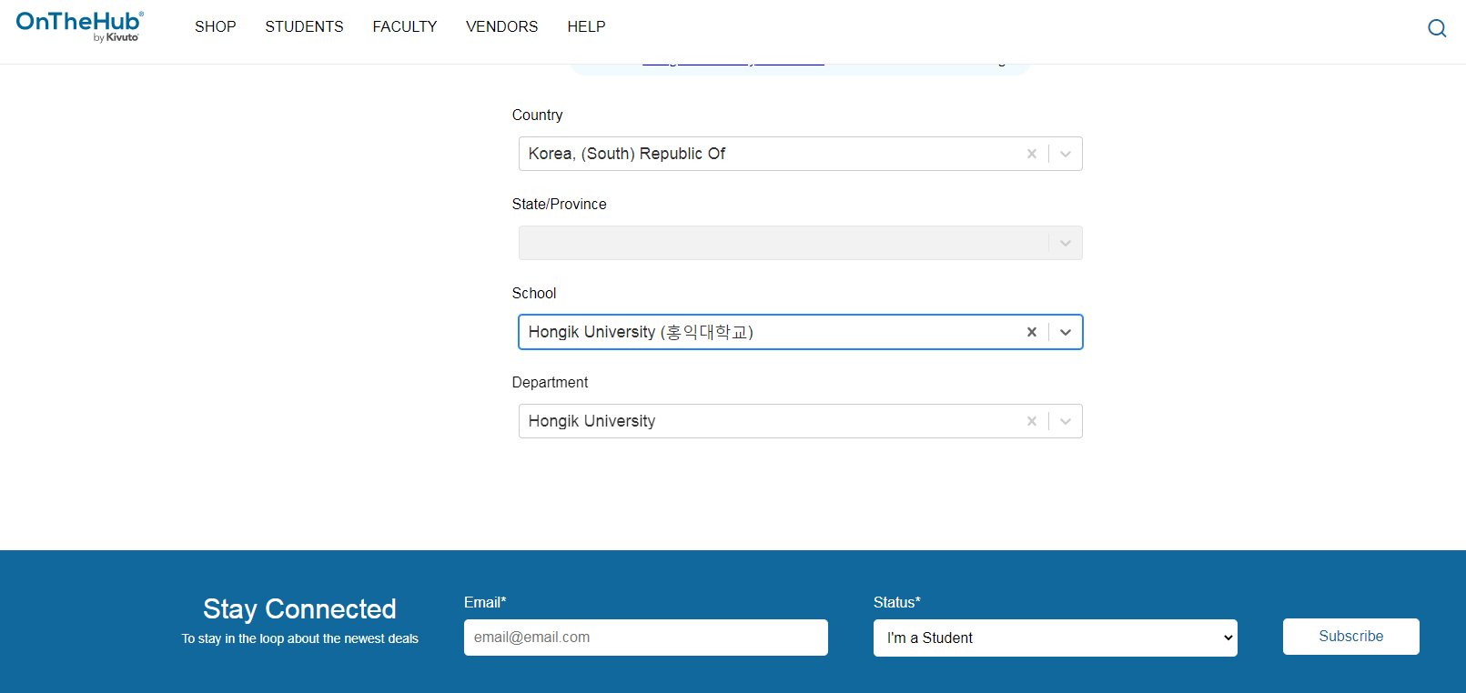The width and height of the screenshot is (1466, 693).
Task: Open the FACULTY menu
Action: [405, 26]
